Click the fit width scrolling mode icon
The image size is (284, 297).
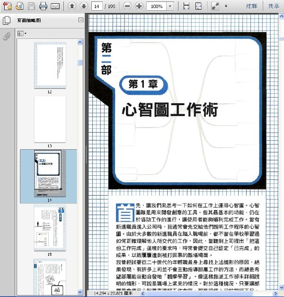point(186,6)
